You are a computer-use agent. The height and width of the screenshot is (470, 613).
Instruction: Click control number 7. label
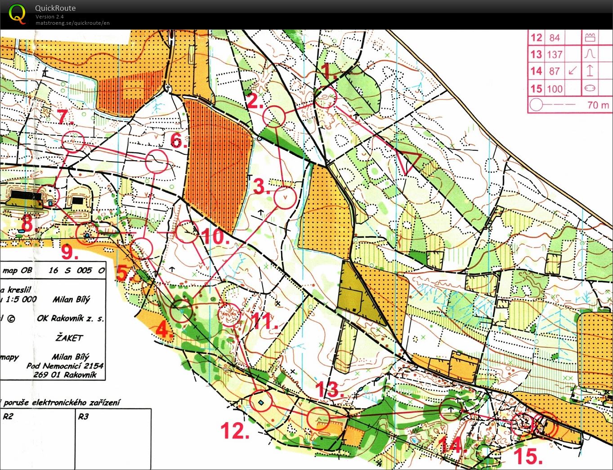(66, 117)
